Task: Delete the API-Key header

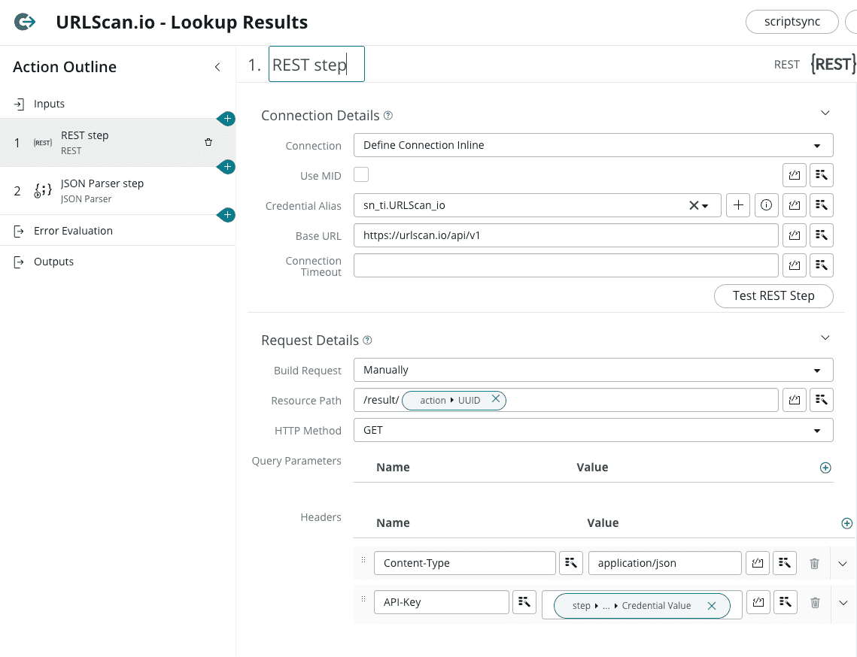Action: pos(815,602)
